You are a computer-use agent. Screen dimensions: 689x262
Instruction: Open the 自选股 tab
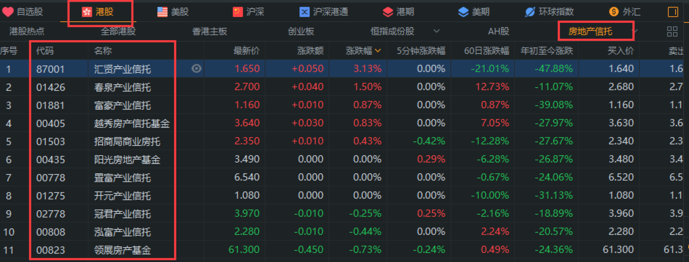(30, 12)
